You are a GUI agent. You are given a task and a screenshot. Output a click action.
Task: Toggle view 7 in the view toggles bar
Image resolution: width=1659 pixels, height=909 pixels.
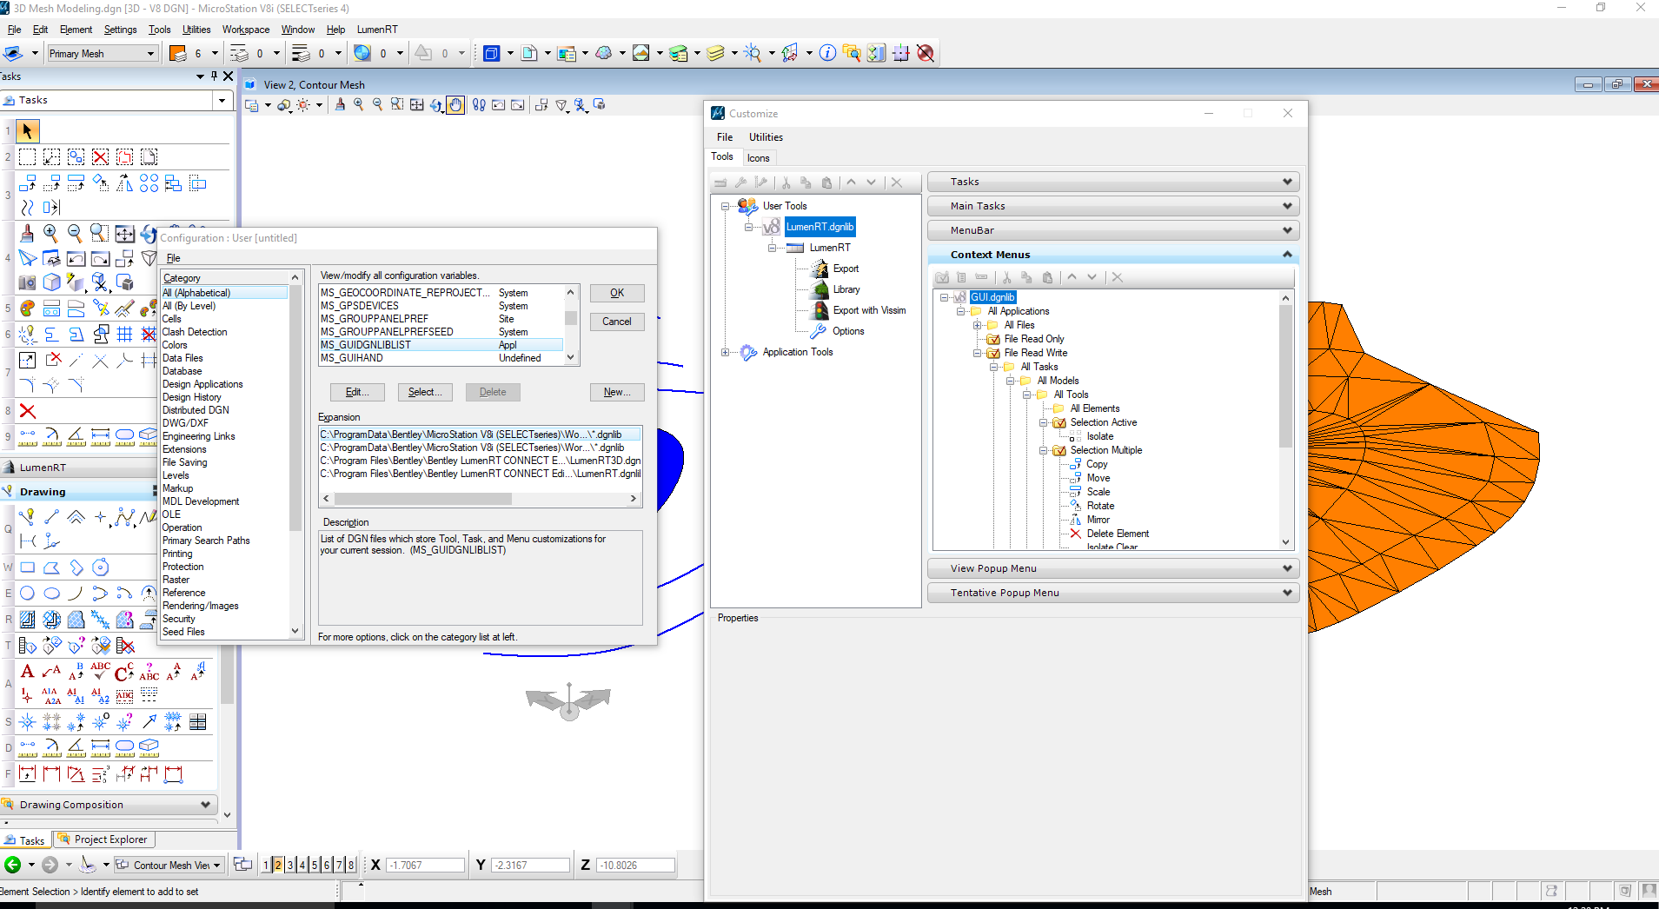pos(339,865)
